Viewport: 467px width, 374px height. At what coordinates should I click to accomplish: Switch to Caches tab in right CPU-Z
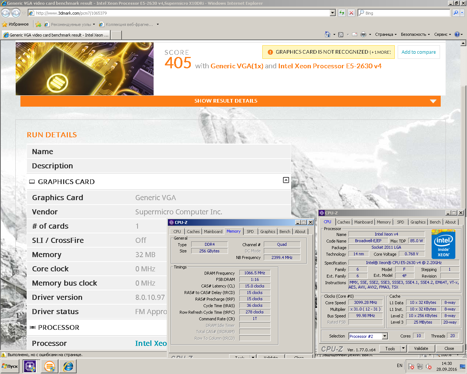coord(343,222)
